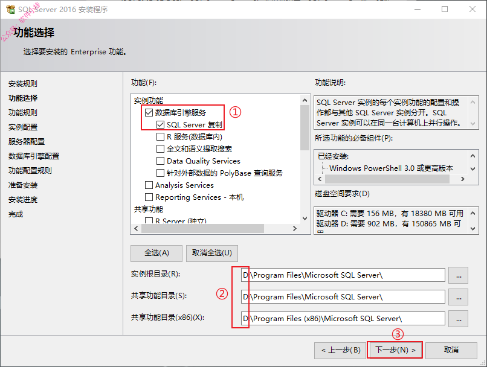Check the R 服务(数据库内) checkbox
Viewport: 487px width, 367px height.
tap(160, 137)
